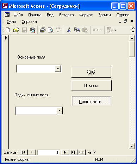Click the record number input field
This screenshot has height=164, width=137.
click(x=49, y=152)
